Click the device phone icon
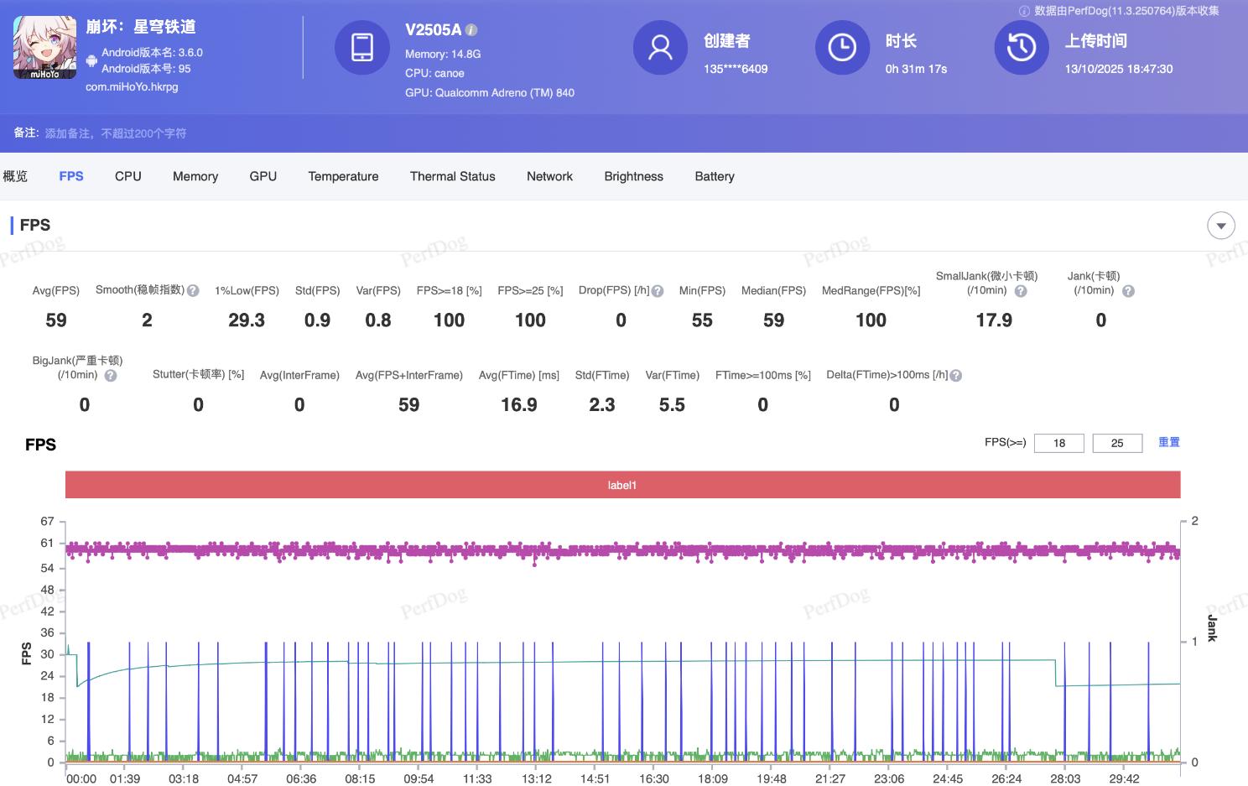Image resolution: width=1248 pixels, height=786 pixels. 362,48
